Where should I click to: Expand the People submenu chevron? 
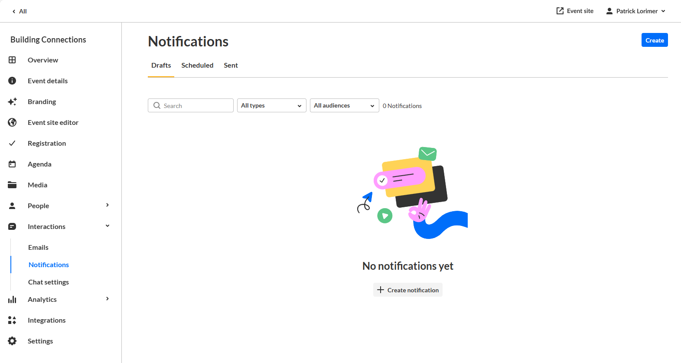click(x=108, y=205)
